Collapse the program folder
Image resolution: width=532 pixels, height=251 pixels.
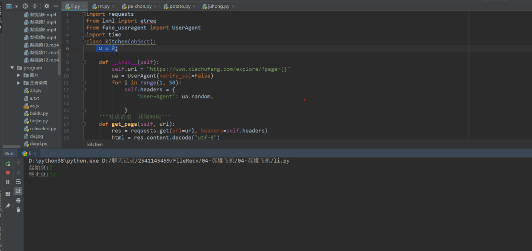click(x=12, y=68)
